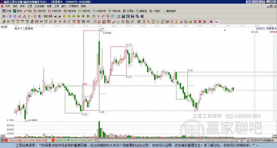Toggle the red yin-yang taiji icon
This screenshot has height=148, width=277.
pos(212,22)
